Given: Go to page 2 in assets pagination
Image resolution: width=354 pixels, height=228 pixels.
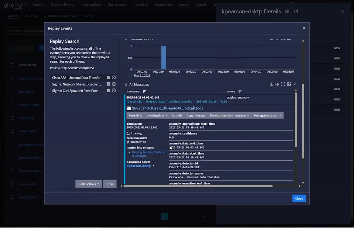Looking at the screenshot, I should 171,216.
